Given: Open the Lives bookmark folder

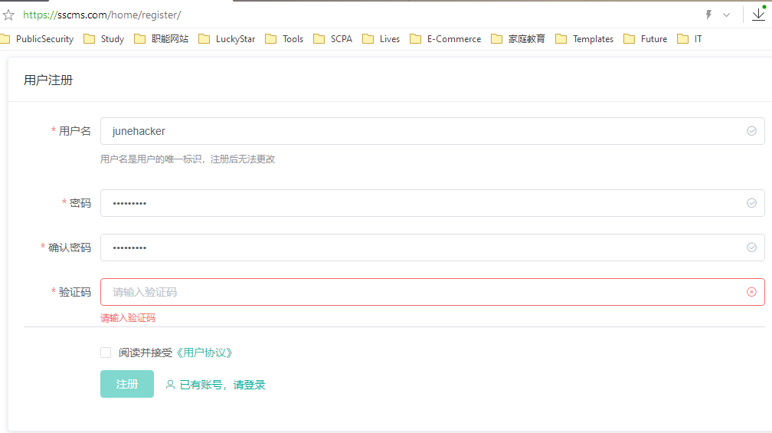Looking at the screenshot, I should click(381, 39).
